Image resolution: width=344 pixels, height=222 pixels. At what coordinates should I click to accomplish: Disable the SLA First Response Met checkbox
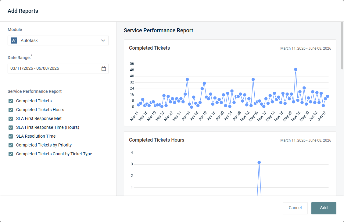(x=11, y=118)
